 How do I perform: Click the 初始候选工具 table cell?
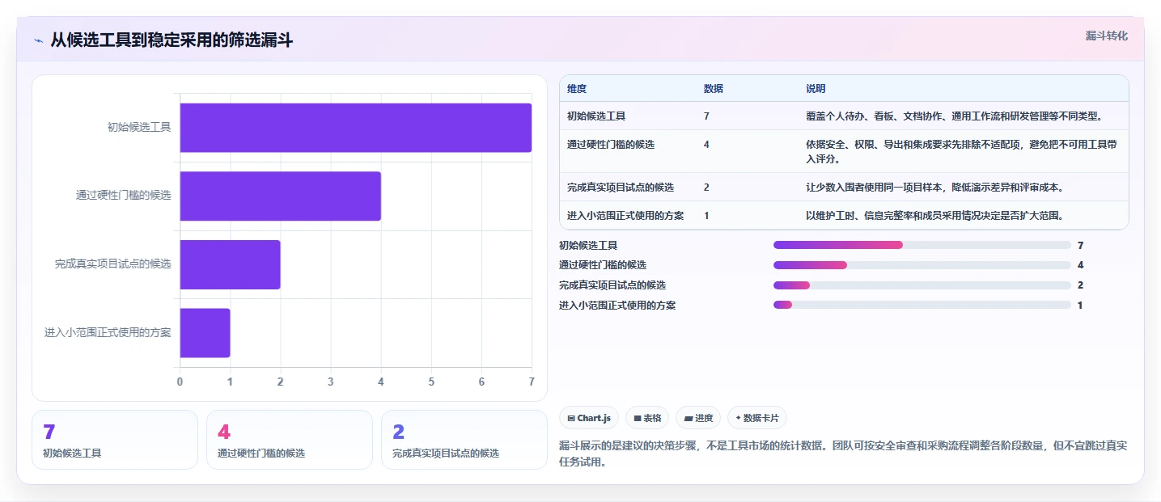pyautogui.click(x=596, y=116)
